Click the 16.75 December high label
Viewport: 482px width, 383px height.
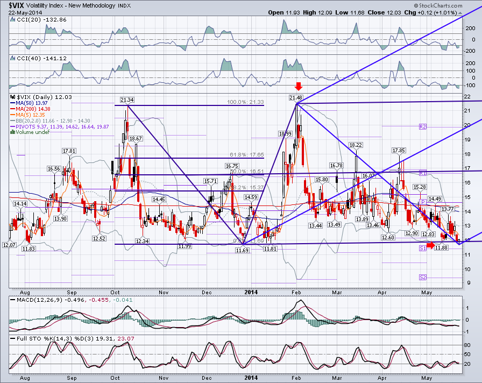(x=232, y=166)
